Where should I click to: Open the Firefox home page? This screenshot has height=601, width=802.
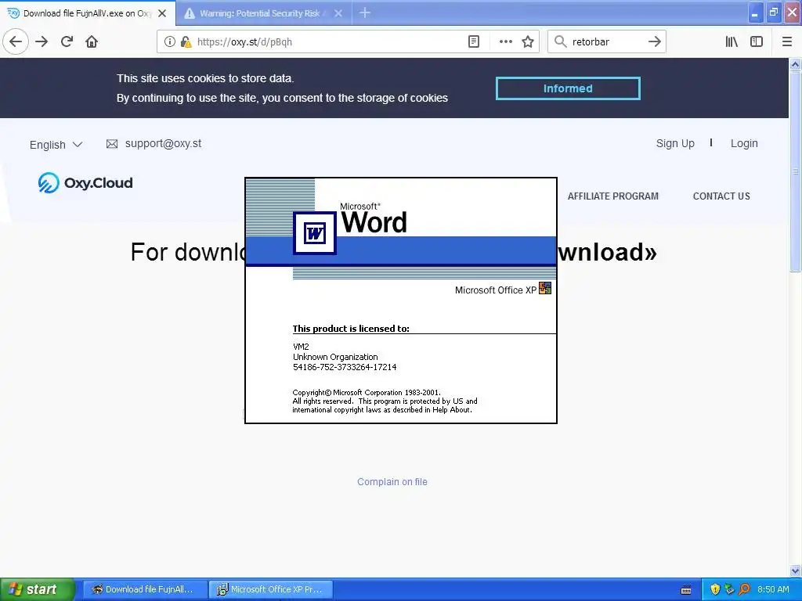point(92,41)
